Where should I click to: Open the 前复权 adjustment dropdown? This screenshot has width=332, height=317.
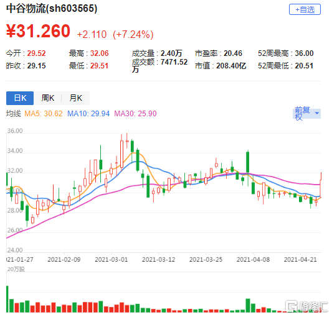307,114
